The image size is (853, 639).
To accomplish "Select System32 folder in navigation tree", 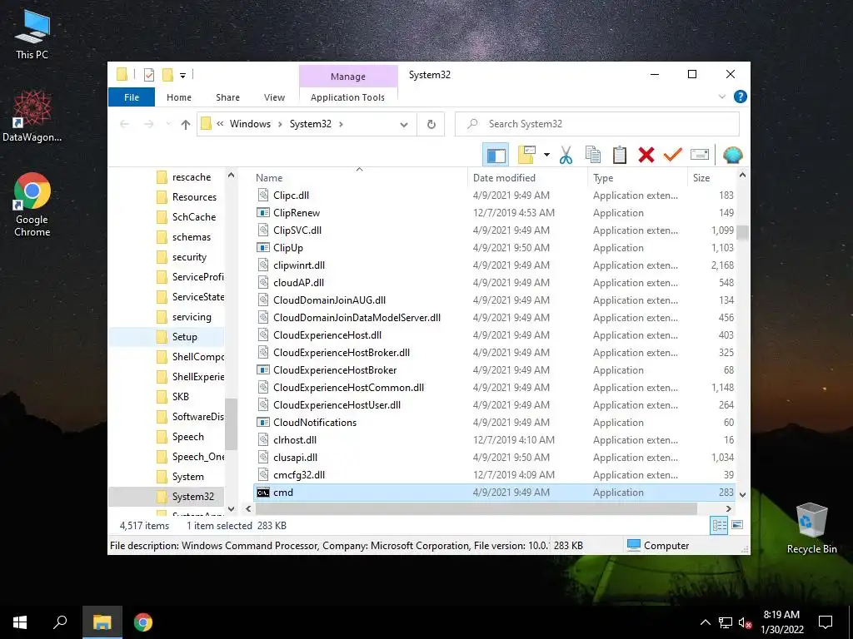I will (x=167, y=497).
